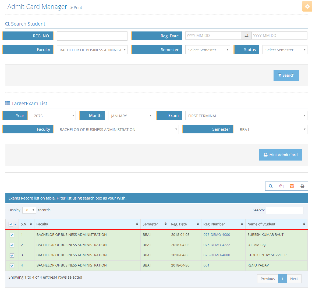Open the select-all checkbox dropdown caret
Viewport: 312px width, 295px height.
(15, 224)
